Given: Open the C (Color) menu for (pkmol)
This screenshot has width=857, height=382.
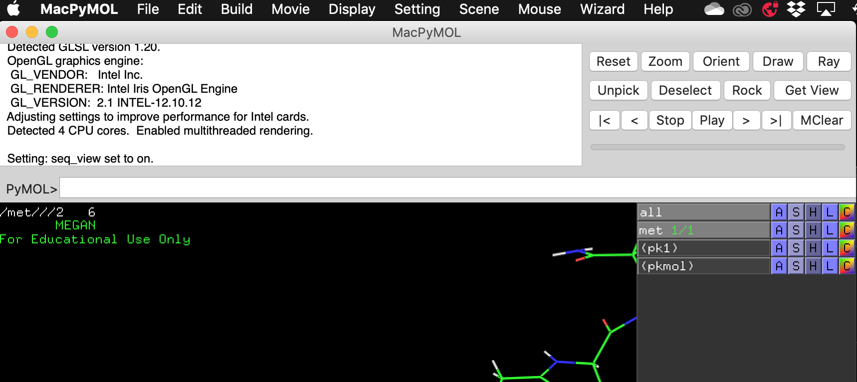Looking at the screenshot, I should pyautogui.click(x=847, y=266).
